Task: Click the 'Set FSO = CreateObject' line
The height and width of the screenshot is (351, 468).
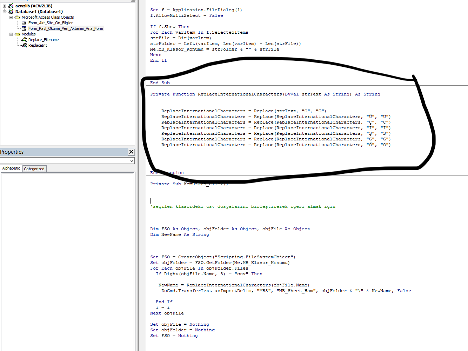Action: pyautogui.click(x=223, y=257)
